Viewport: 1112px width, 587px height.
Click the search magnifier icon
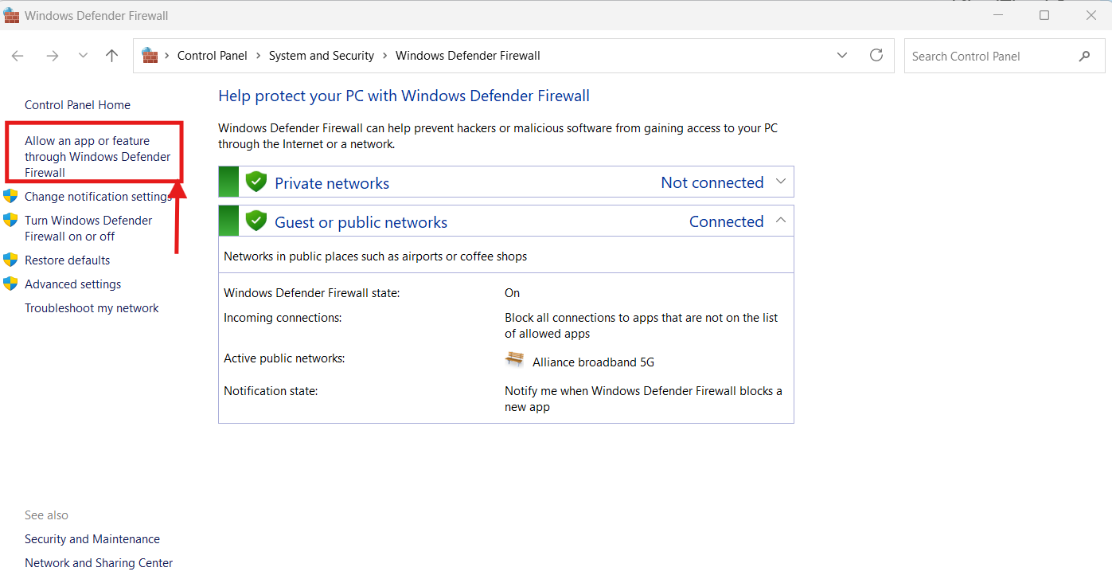point(1084,56)
